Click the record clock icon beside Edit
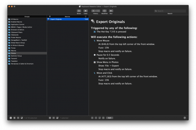This screenshot has width=196, height=130. click(x=103, y=118)
